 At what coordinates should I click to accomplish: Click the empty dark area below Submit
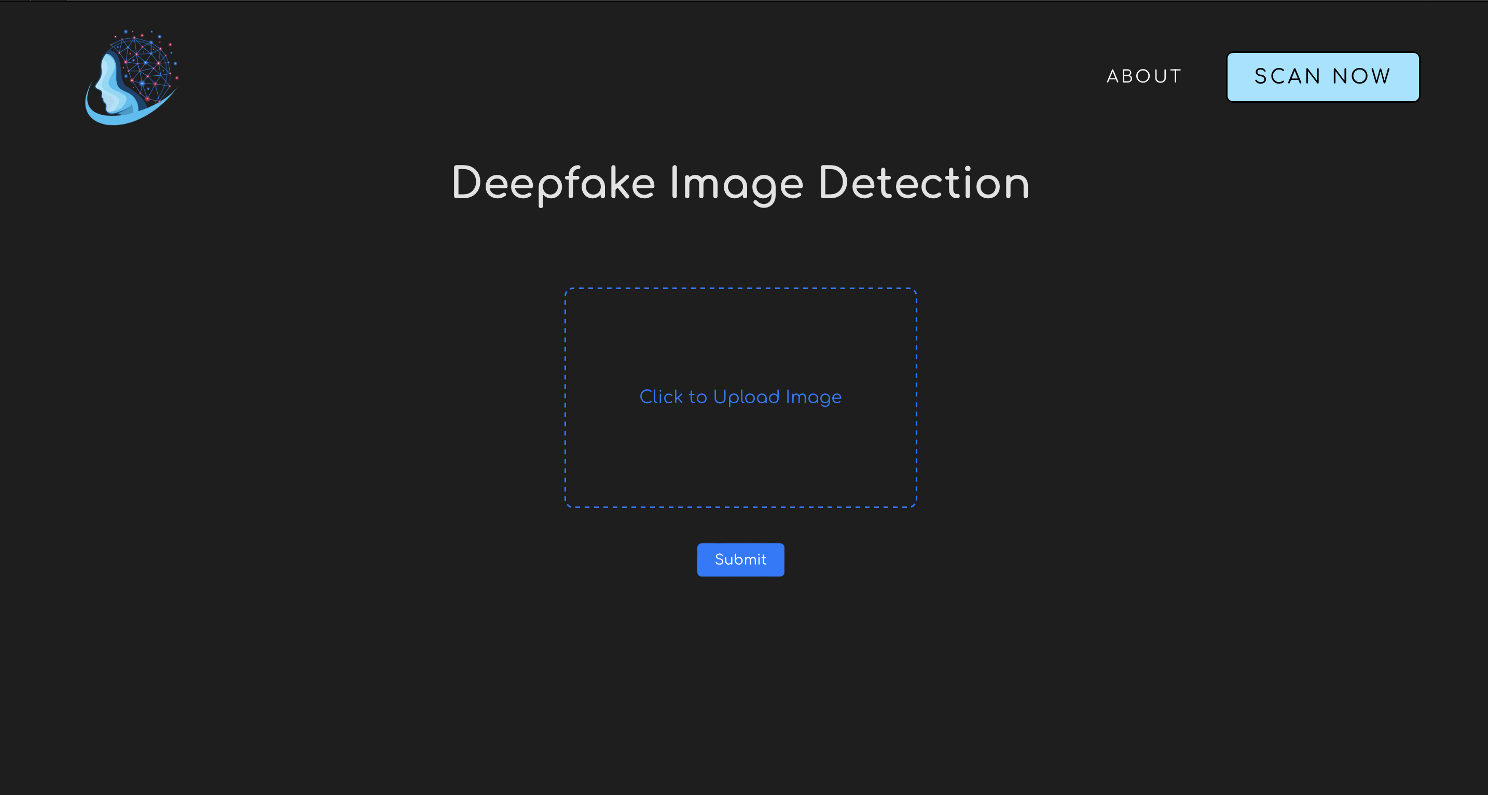pos(740,682)
